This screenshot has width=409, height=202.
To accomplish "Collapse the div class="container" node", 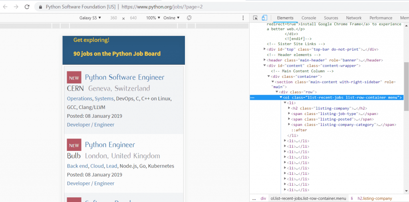I will pyautogui.click(x=269, y=76).
